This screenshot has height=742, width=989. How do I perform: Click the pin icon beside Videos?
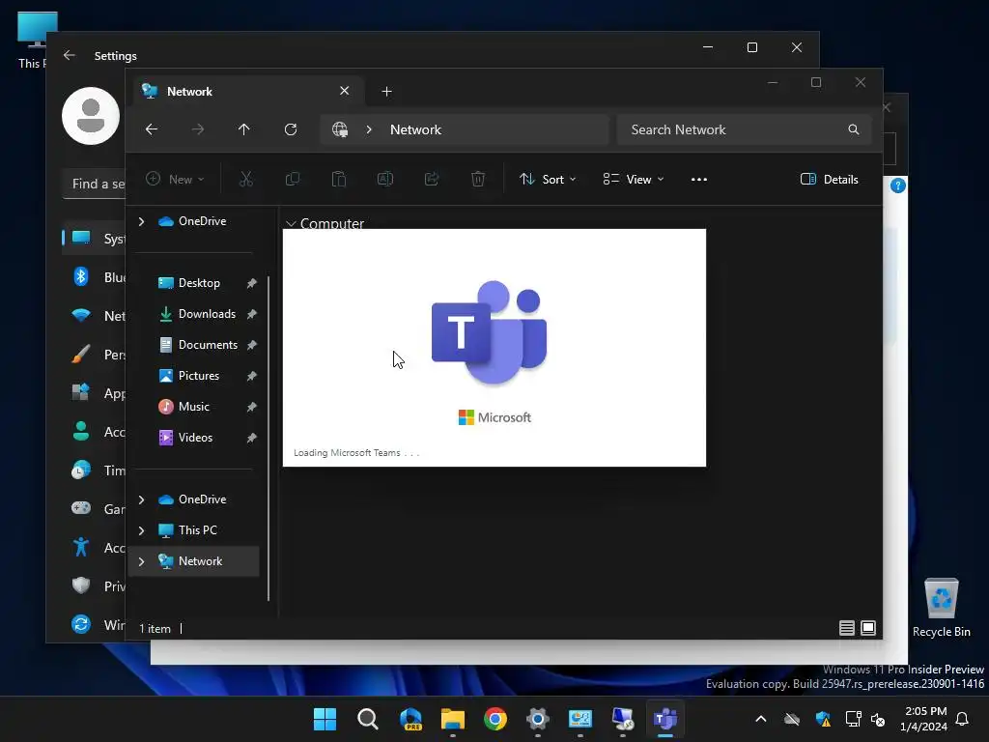coord(252,438)
